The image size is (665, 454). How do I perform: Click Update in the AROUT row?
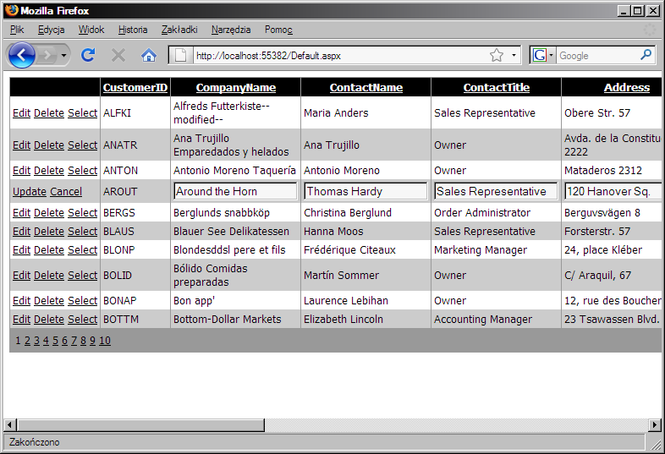point(30,192)
